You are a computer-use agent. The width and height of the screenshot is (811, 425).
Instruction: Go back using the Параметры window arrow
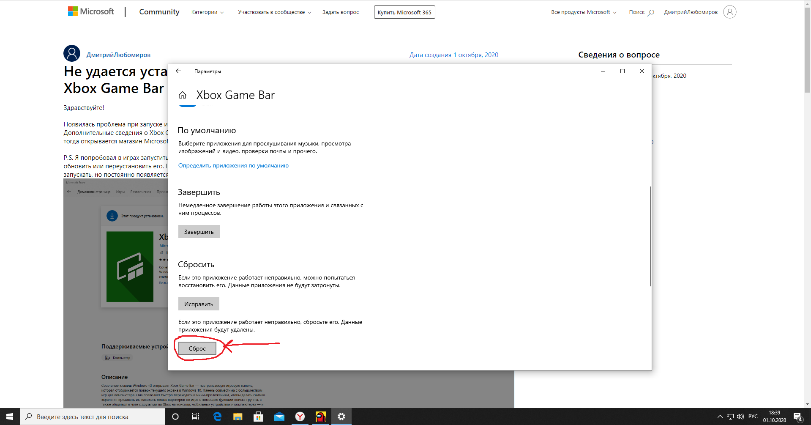(x=178, y=71)
